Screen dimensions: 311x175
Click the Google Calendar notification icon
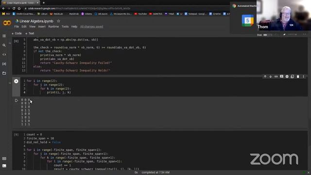coord(247,20)
